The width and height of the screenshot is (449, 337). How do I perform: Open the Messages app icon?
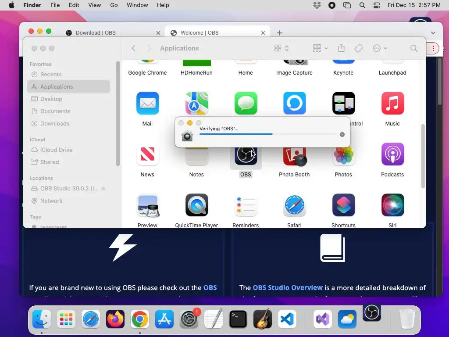click(x=246, y=103)
